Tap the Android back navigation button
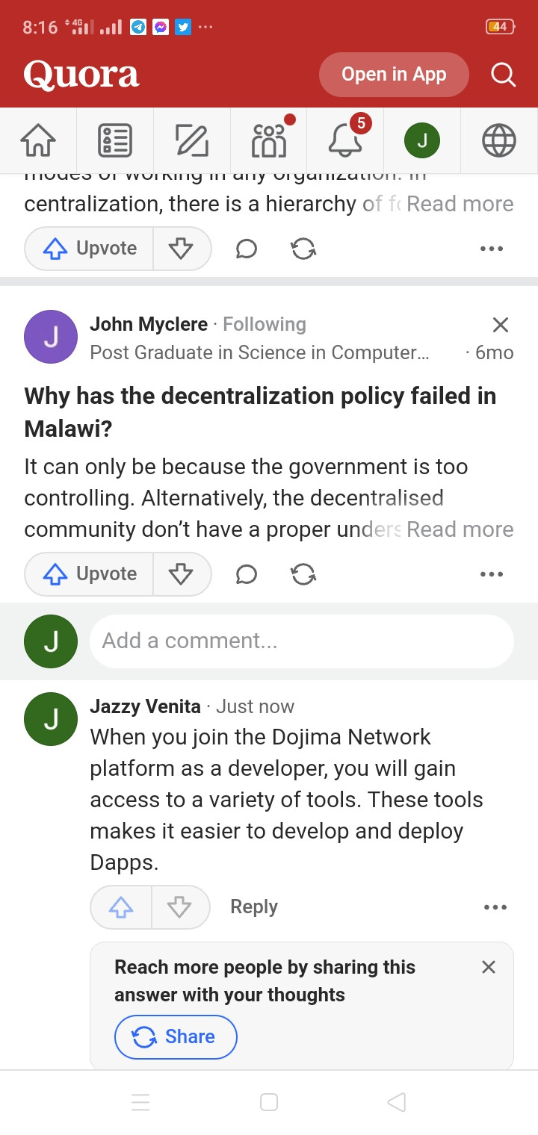This screenshot has height=1135, width=538. (397, 1102)
